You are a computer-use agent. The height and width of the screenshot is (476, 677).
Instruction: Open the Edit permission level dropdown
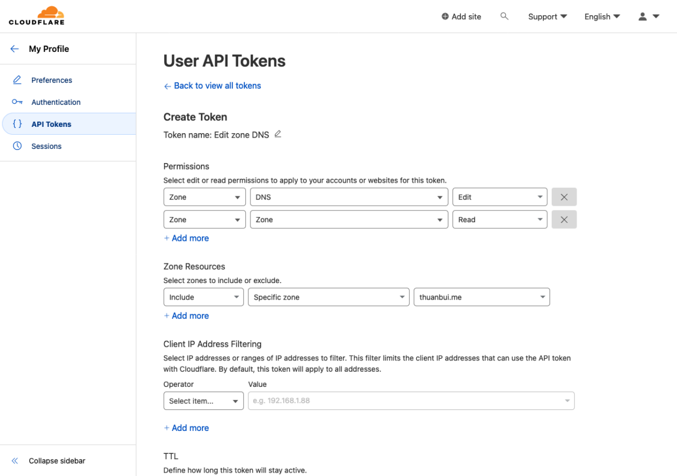click(499, 197)
